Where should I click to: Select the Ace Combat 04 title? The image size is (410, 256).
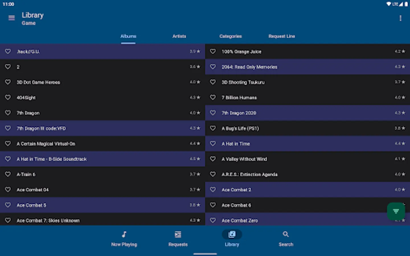point(32,190)
